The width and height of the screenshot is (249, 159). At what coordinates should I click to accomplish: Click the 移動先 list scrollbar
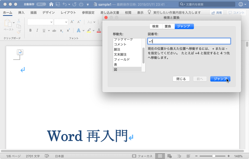click(143, 55)
